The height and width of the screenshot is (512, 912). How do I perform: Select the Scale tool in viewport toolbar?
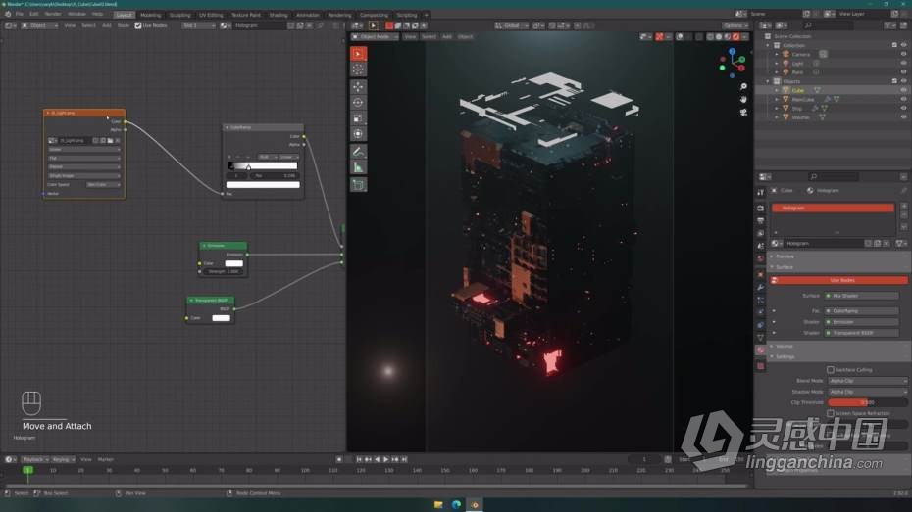(x=358, y=118)
